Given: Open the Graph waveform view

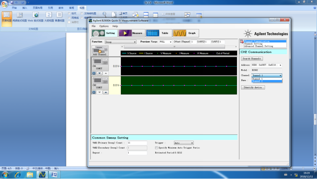Looking at the screenshot, I should click(186, 33).
